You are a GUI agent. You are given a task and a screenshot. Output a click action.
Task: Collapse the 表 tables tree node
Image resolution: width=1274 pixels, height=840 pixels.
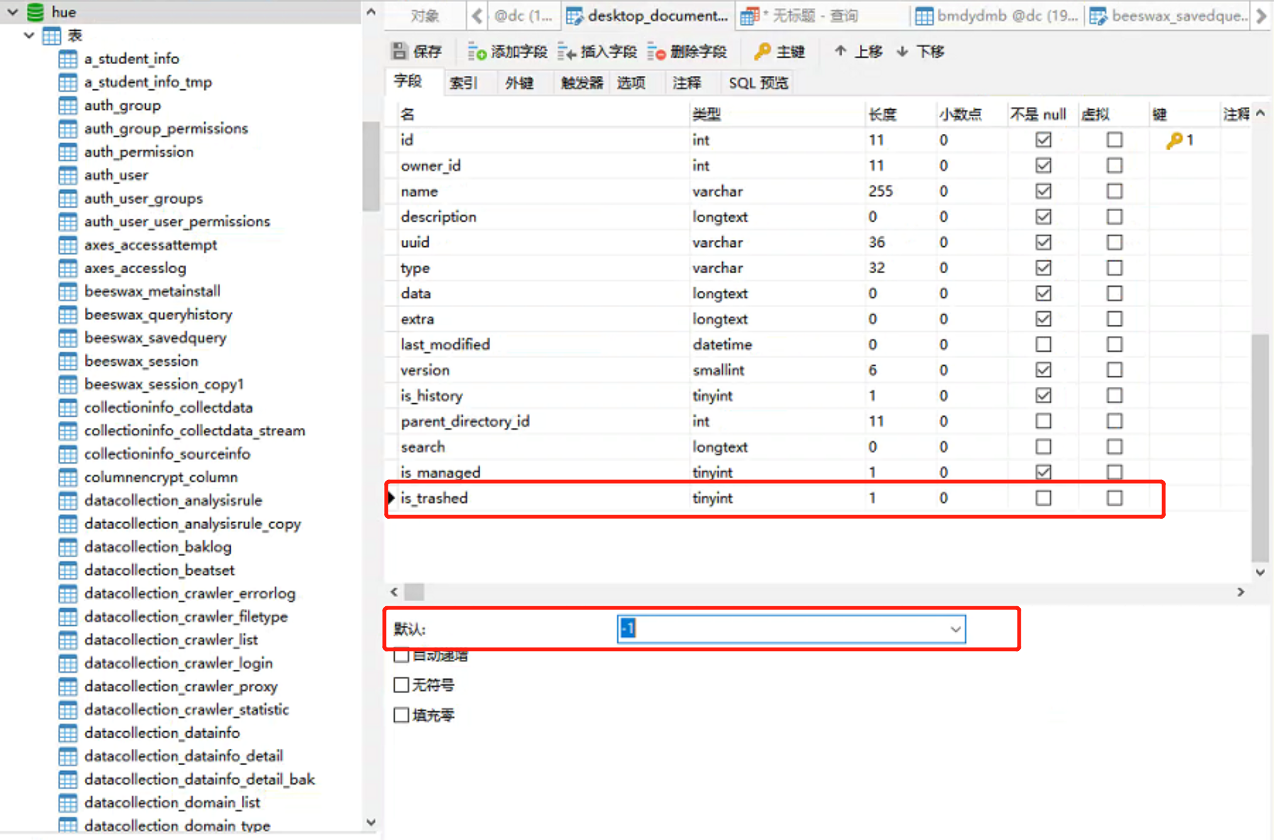pyautogui.click(x=28, y=35)
